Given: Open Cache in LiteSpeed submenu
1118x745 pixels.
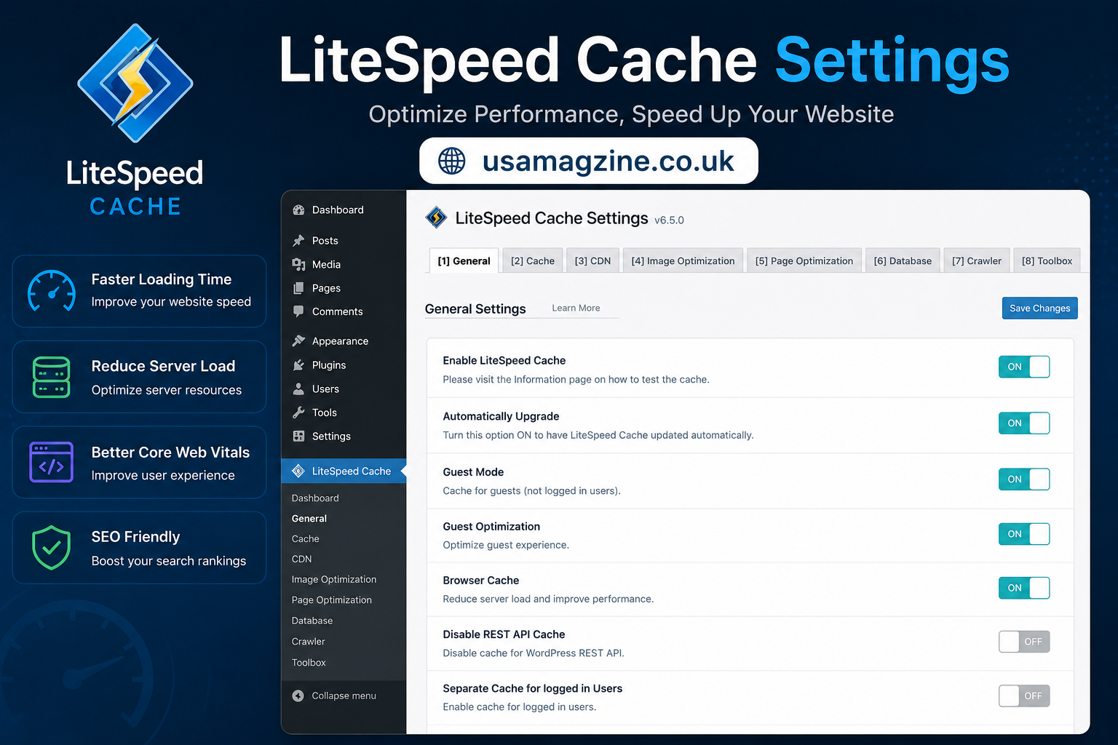Looking at the screenshot, I should point(306,539).
